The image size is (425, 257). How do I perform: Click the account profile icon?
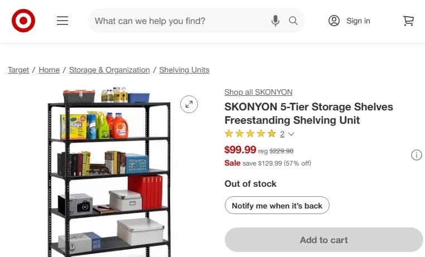tap(334, 21)
